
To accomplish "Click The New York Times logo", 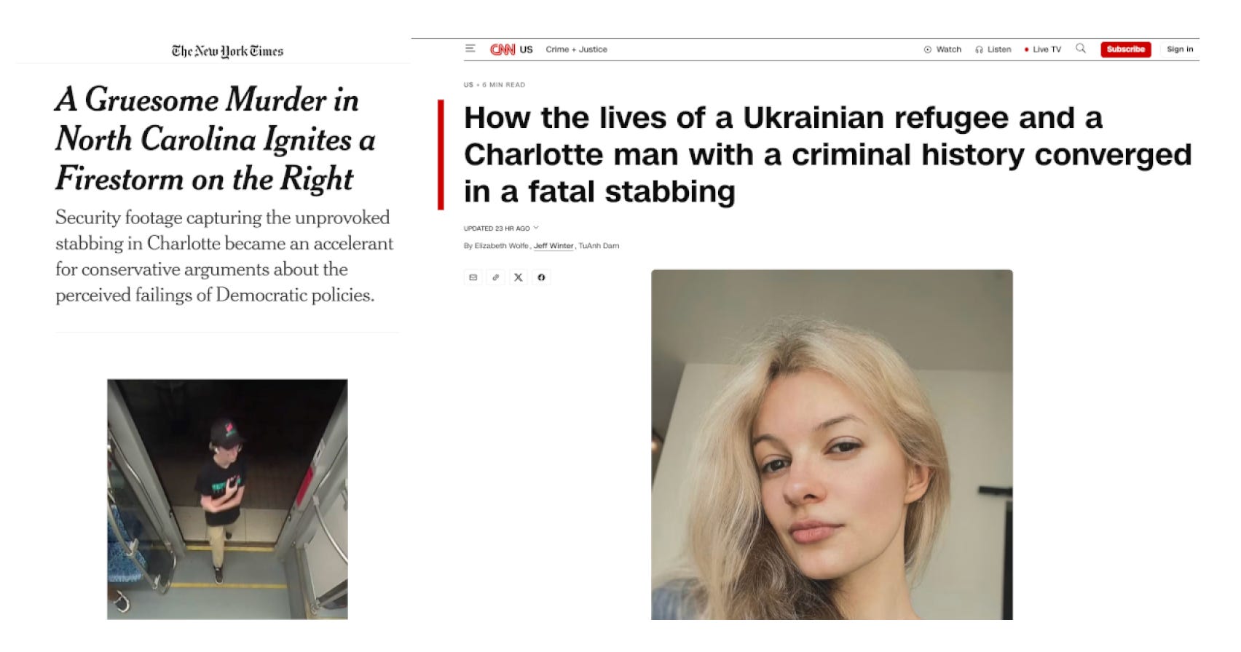I will pos(227,51).
